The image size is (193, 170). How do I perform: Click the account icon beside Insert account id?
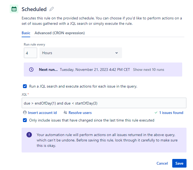[25, 113]
